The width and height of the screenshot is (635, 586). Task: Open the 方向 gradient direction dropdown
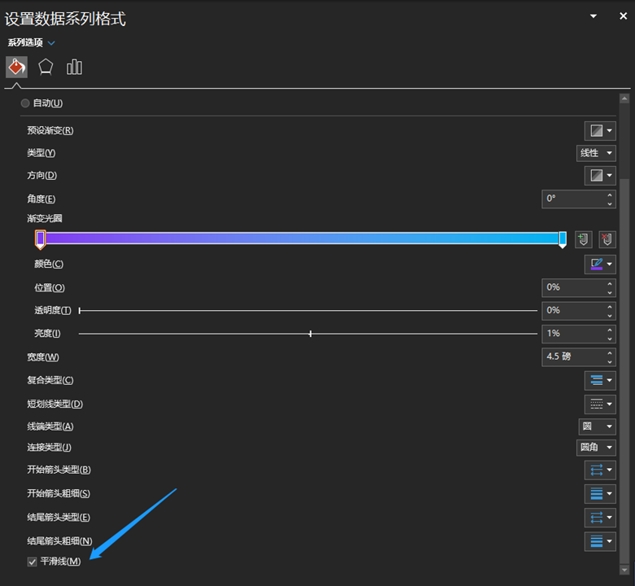[x=600, y=175]
